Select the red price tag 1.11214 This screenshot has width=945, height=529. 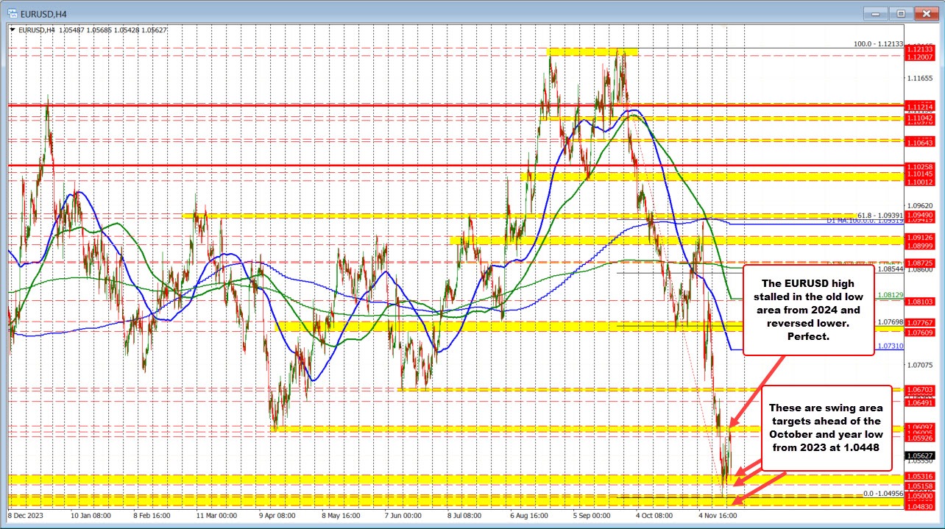coord(921,105)
